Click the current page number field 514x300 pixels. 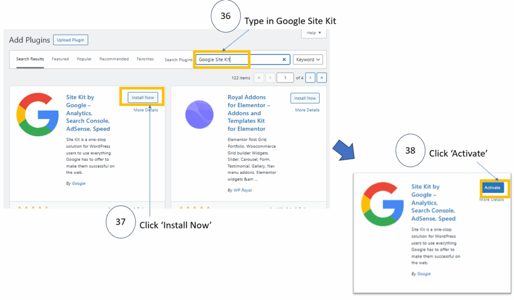[285, 78]
